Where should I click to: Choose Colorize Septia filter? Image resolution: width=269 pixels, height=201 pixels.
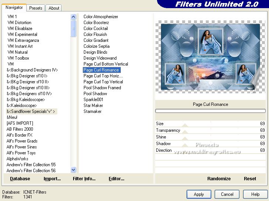pos(96,46)
